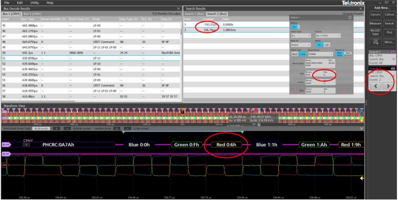
Task: Click the zoom box draw icon
Action: pos(375,42)
